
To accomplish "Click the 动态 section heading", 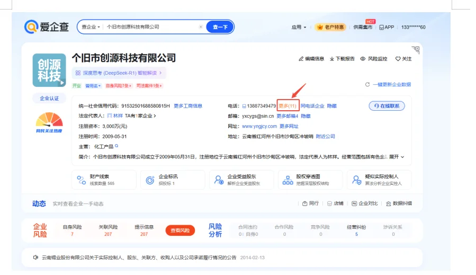I will pos(39,203).
